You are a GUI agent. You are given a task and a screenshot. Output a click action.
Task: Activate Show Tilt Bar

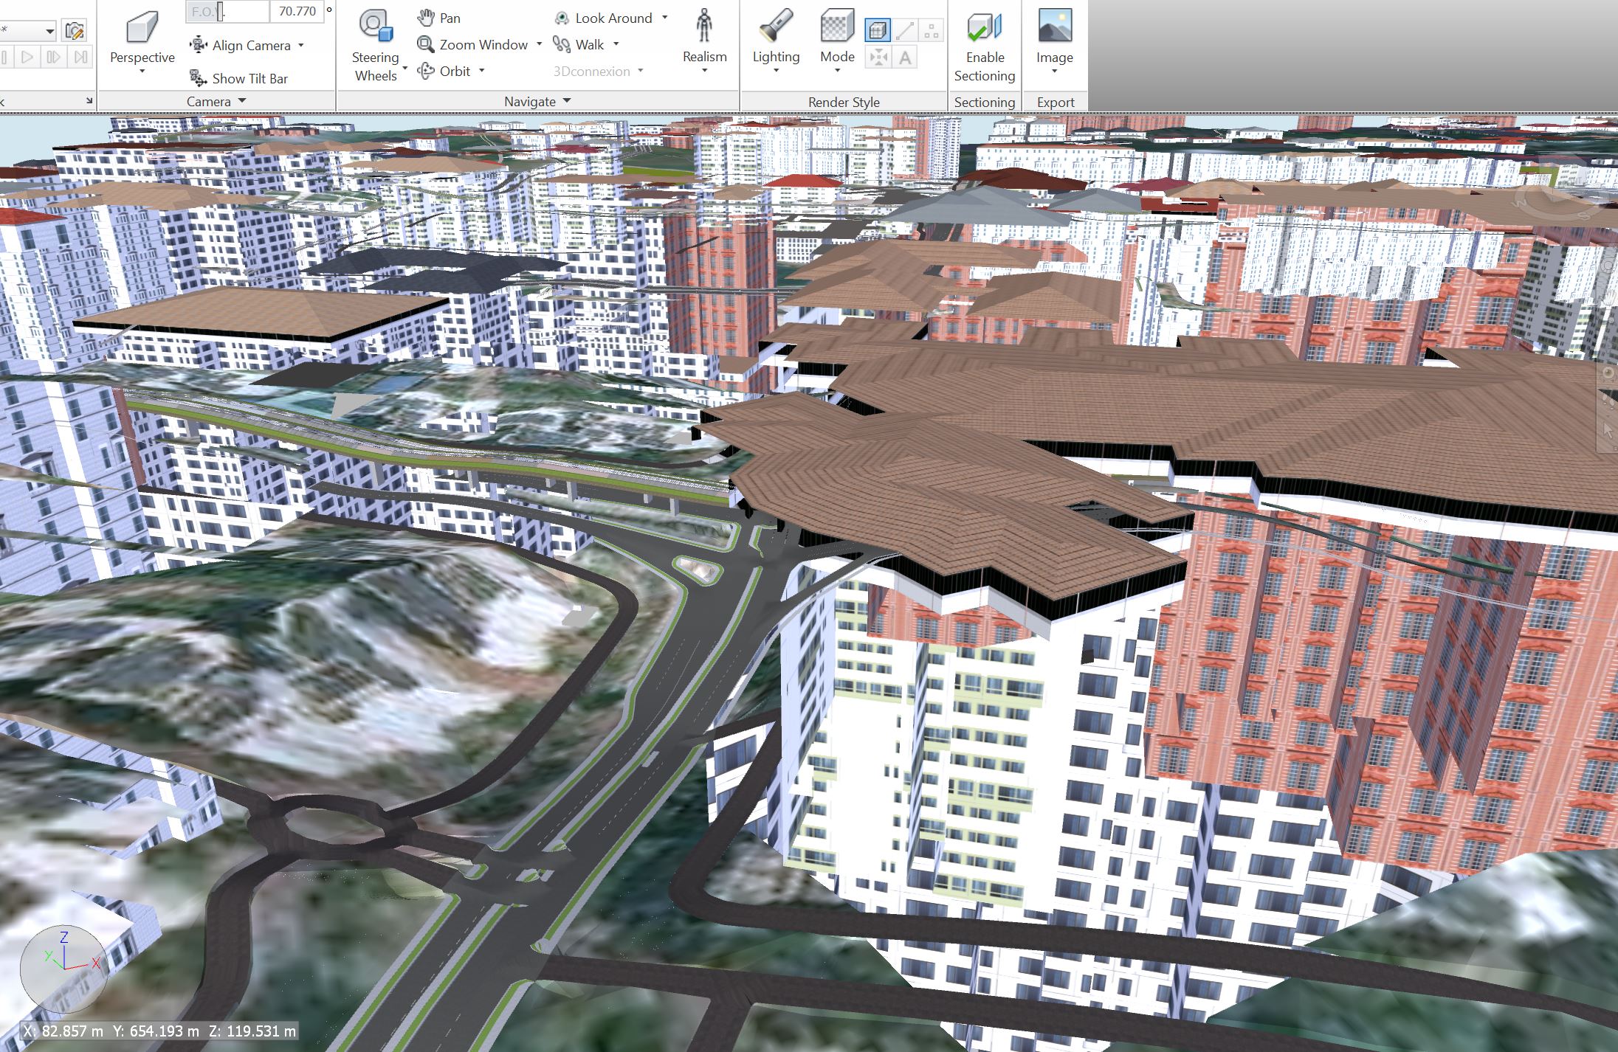click(238, 77)
